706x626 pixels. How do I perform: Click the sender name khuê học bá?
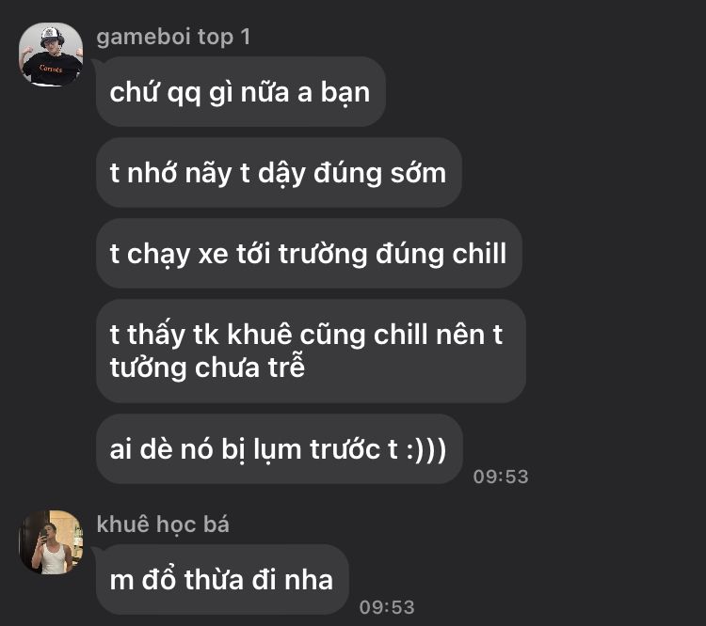(x=163, y=524)
